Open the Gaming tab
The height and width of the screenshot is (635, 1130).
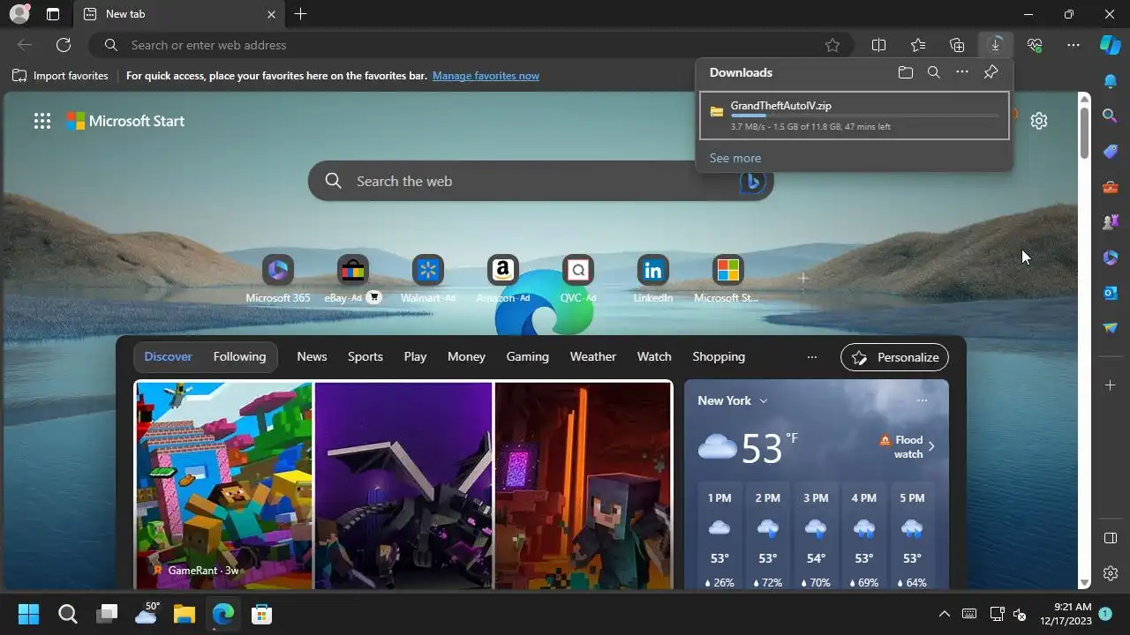pyautogui.click(x=527, y=357)
